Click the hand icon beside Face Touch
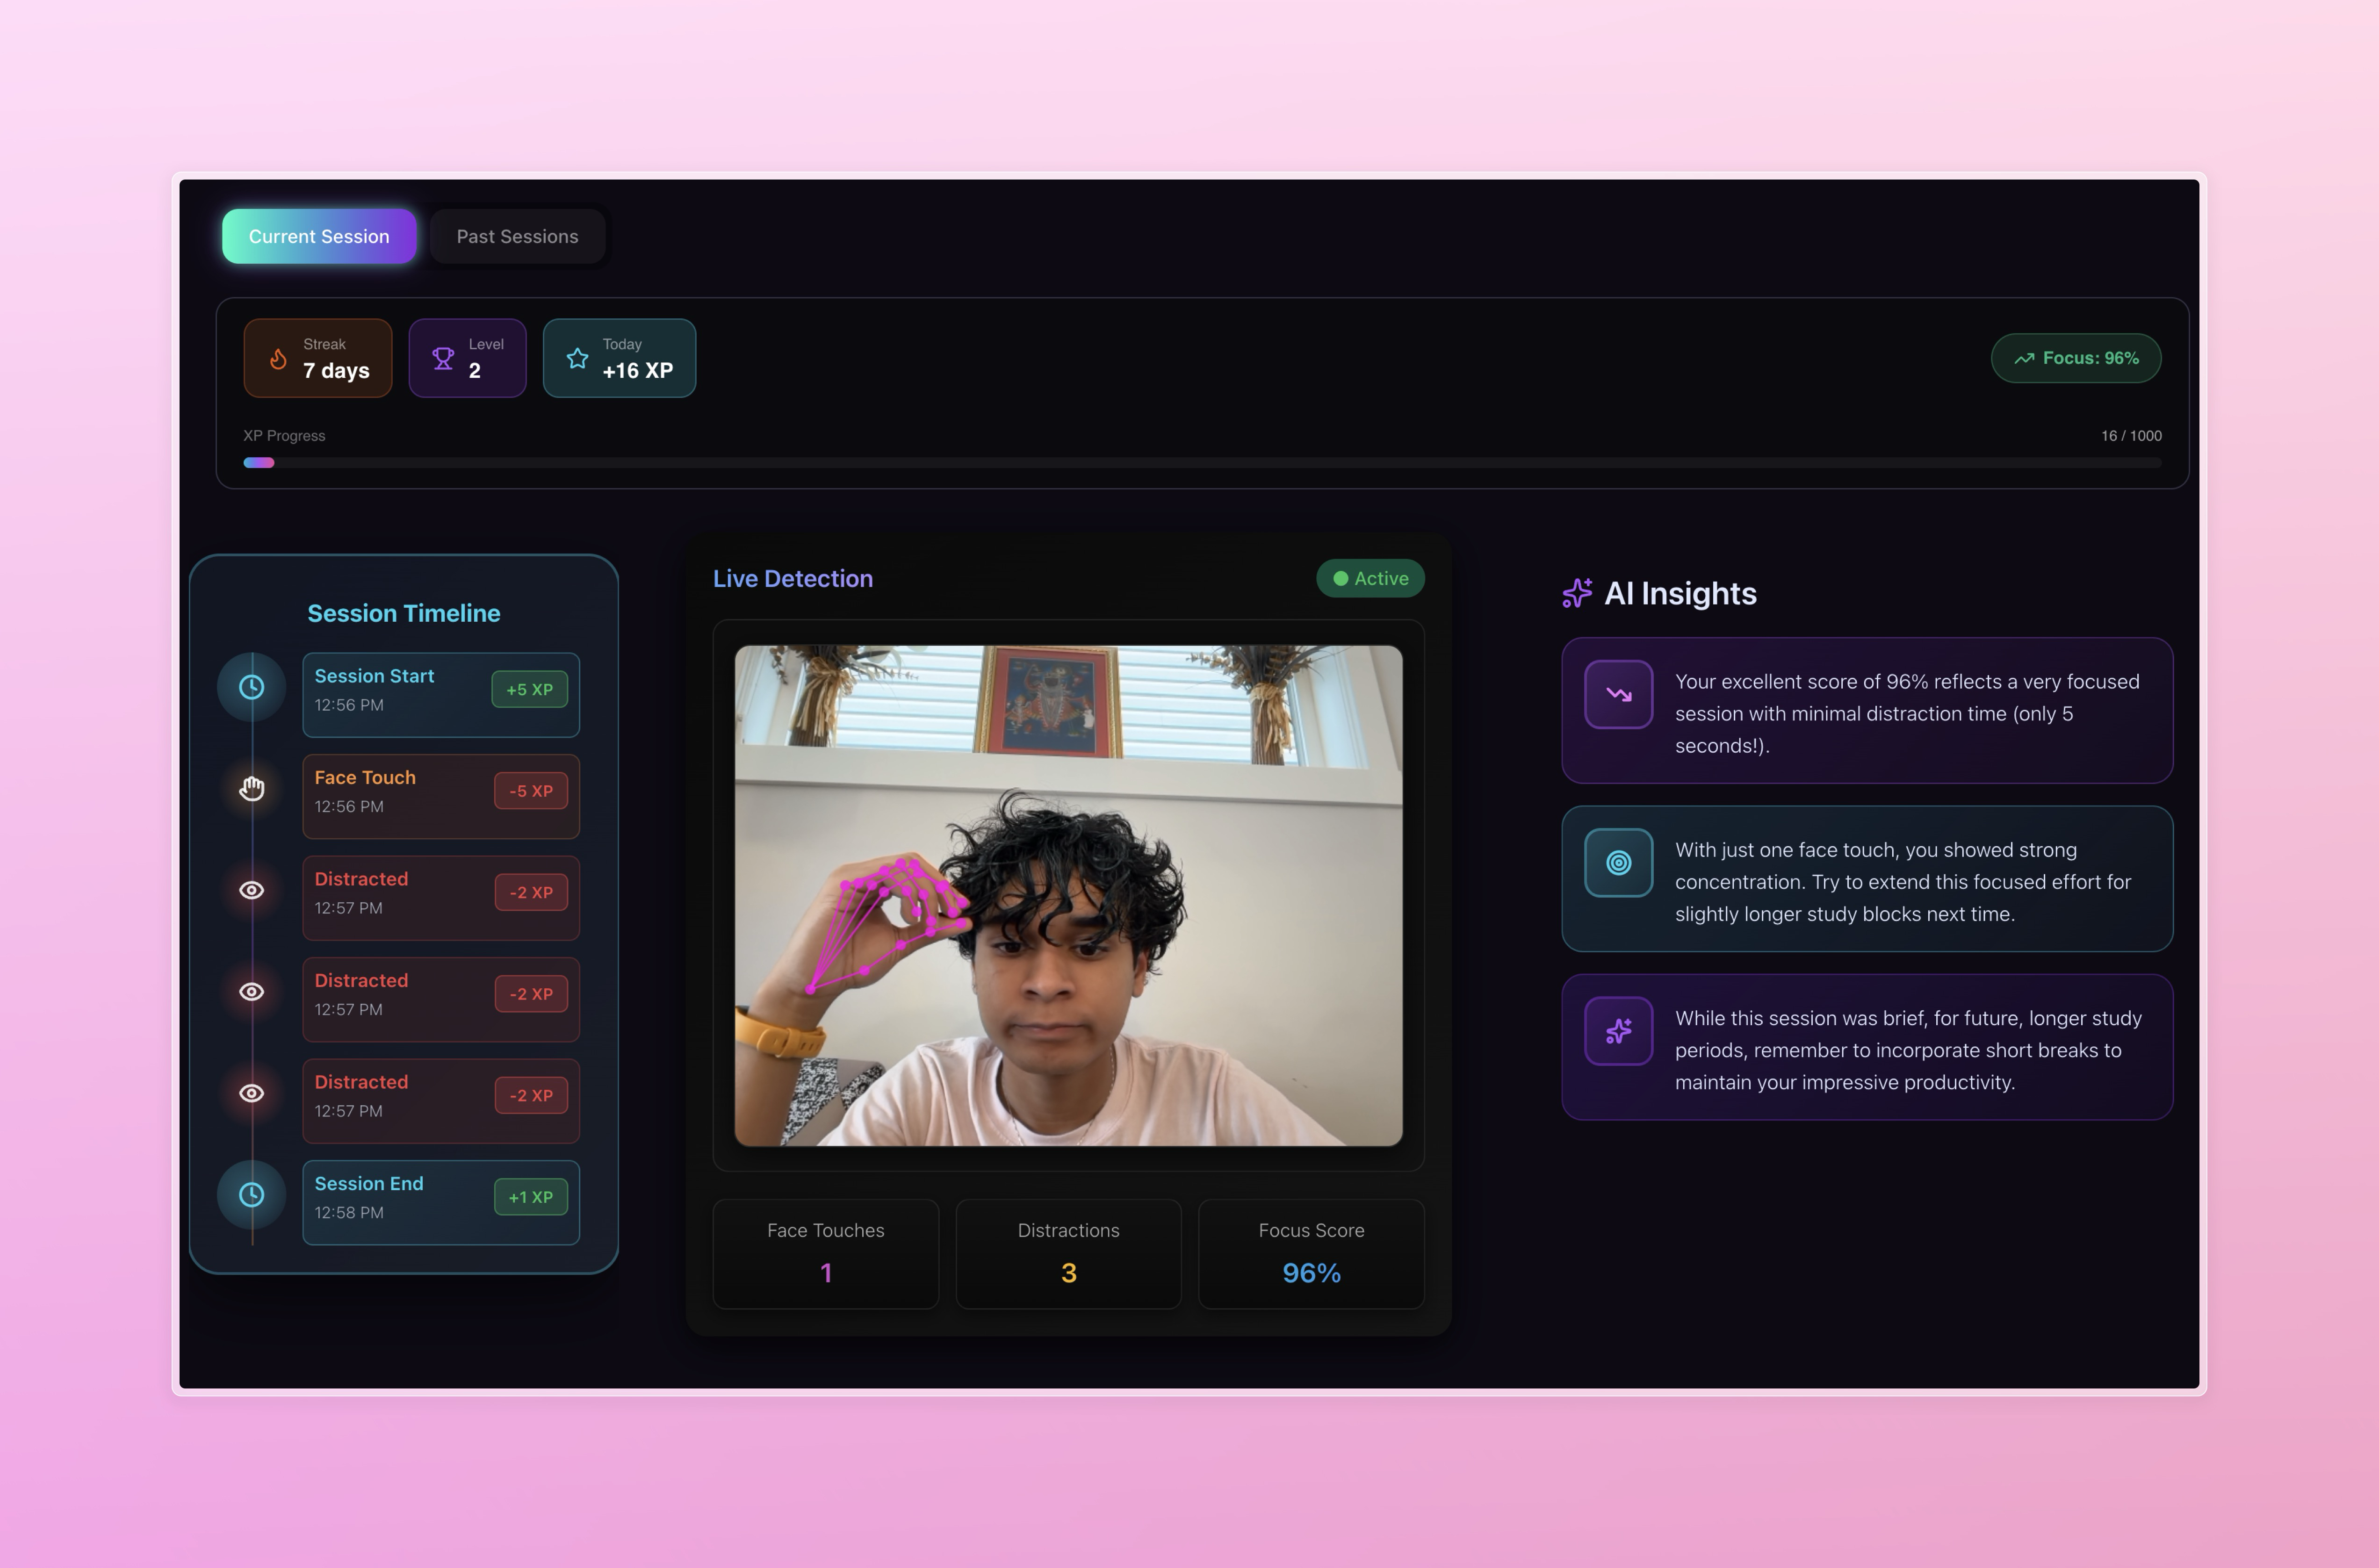 [x=252, y=789]
